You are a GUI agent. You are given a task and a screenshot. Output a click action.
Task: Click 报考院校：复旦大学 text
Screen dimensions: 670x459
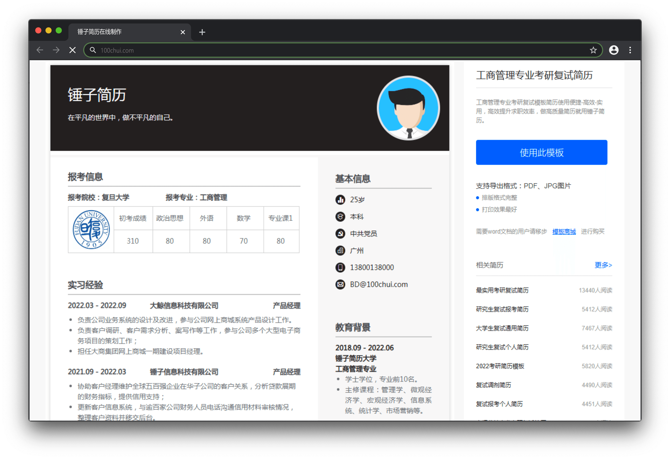[x=99, y=198]
